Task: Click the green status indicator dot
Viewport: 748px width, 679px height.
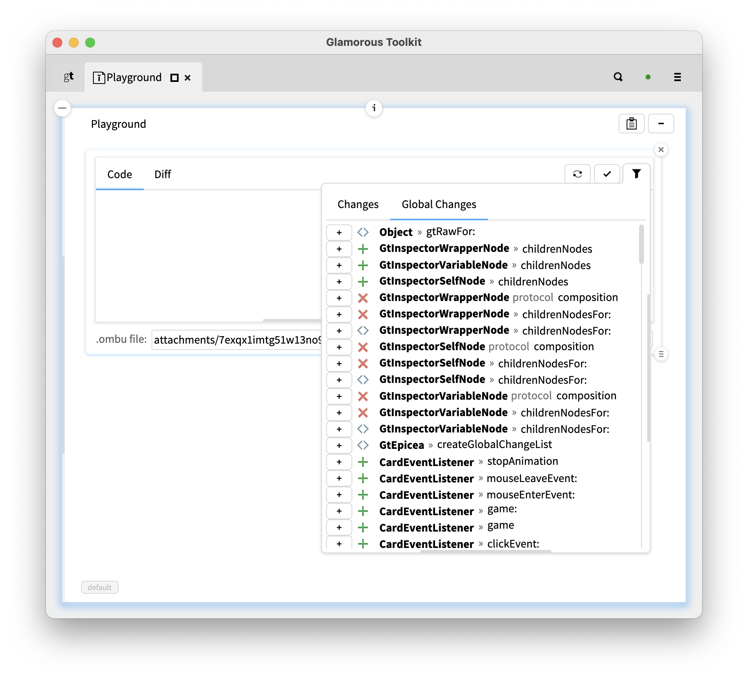Action: click(x=648, y=77)
